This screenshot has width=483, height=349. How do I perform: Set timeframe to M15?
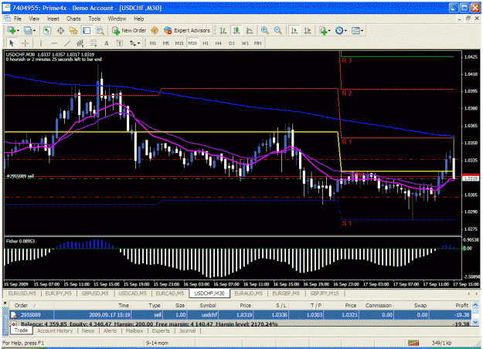point(179,43)
